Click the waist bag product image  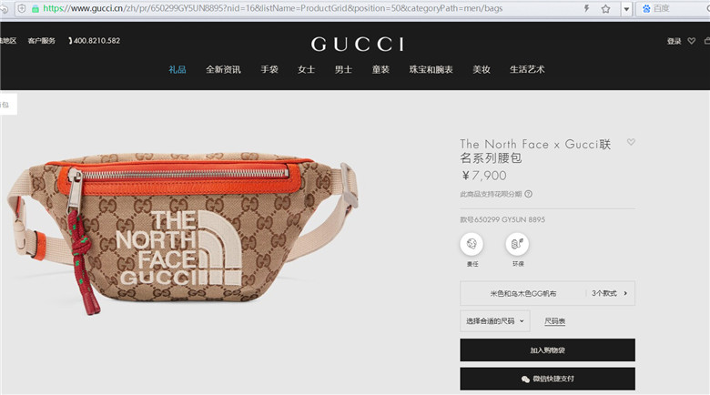coord(183,233)
